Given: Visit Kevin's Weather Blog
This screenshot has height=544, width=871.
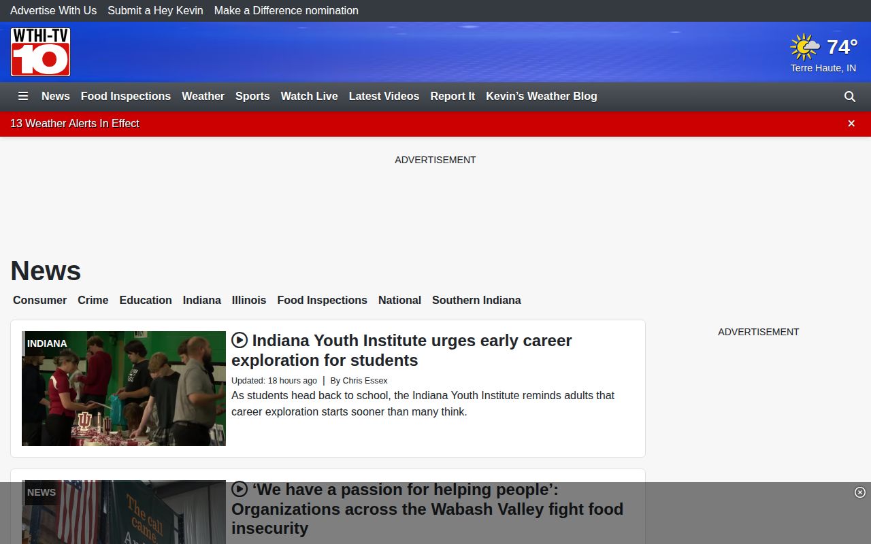Looking at the screenshot, I should [x=542, y=97].
